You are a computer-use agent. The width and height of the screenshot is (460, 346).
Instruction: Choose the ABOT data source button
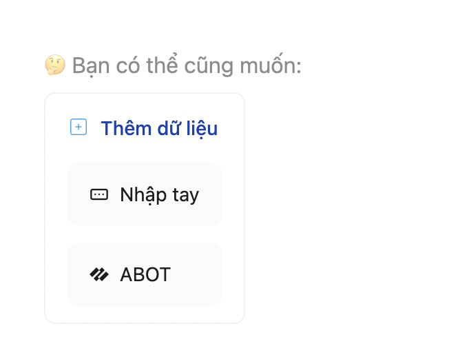tap(145, 274)
